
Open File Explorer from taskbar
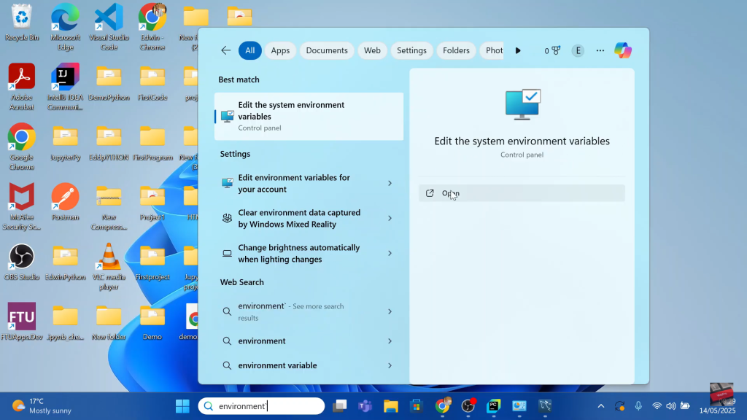click(391, 406)
